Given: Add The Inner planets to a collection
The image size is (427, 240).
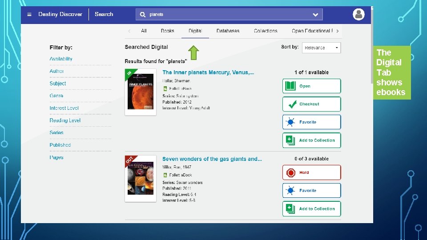Looking at the screenshot, I should pyautogui.click(x=311, y=140).
